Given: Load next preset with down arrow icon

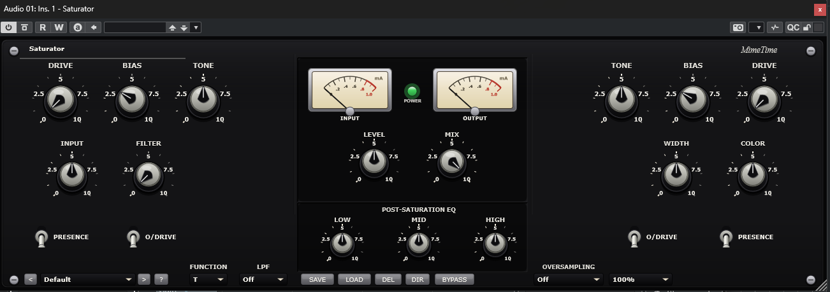Looking at the screenshot, I should (x=184, y=27).
